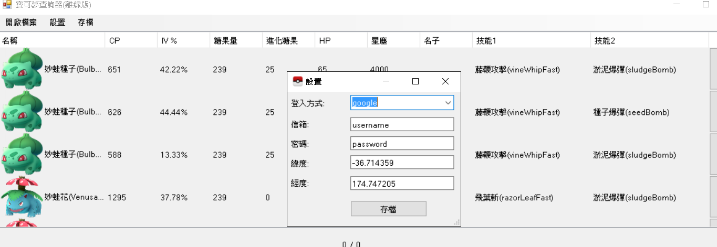Select the 42.22% IV cell

click(x=174, y=69)
